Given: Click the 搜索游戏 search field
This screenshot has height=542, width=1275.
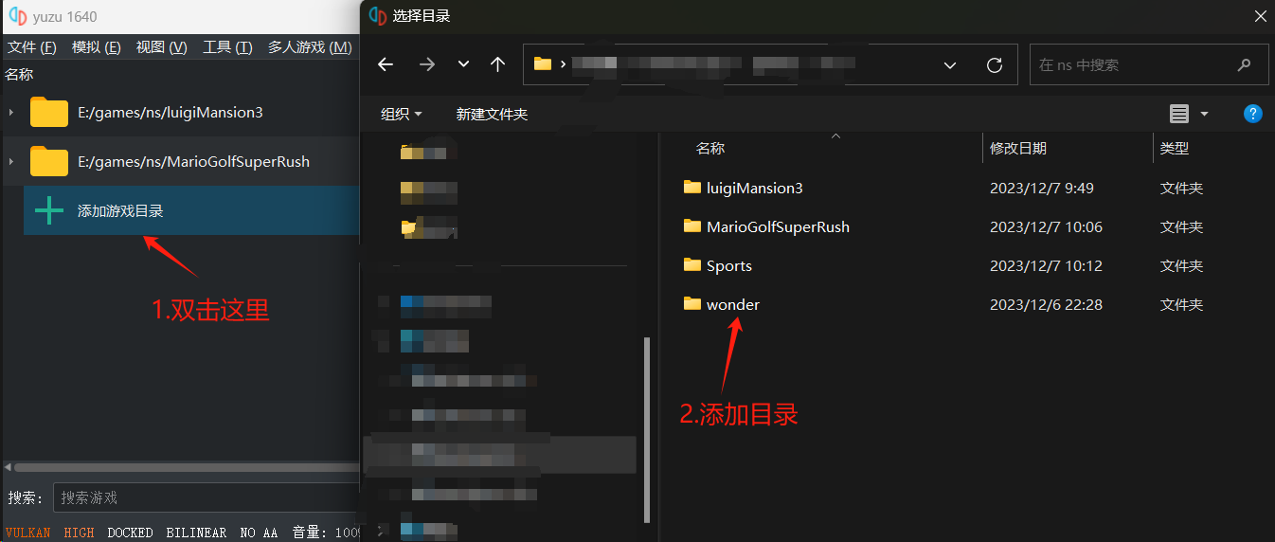Looking at the screenshot, I should click(204, 497).
